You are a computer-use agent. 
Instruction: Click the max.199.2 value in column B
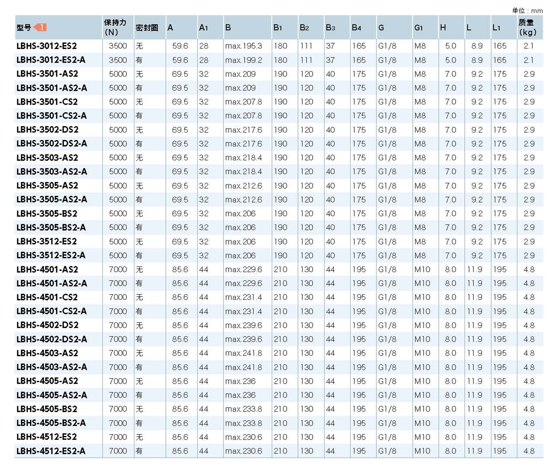[243, 60]
